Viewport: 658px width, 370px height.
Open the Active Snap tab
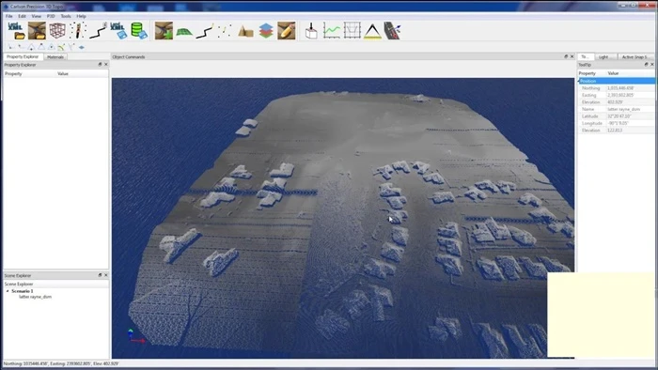634,56
